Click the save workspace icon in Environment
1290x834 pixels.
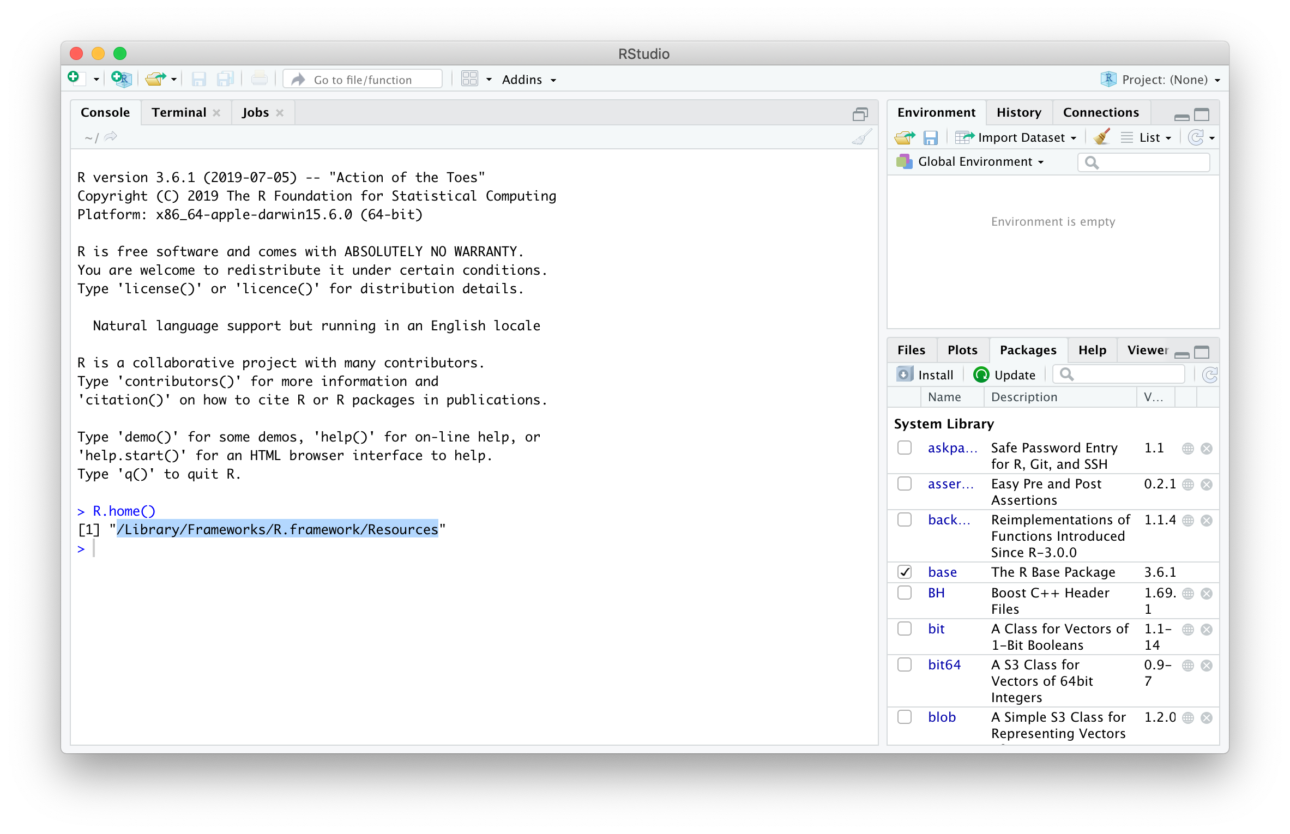pyautogui.click(x=930, y=137)
